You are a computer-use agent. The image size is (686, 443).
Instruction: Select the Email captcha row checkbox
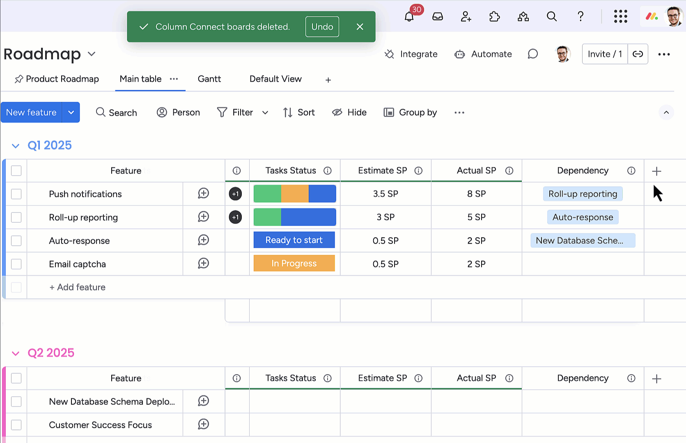click(16, 264)
